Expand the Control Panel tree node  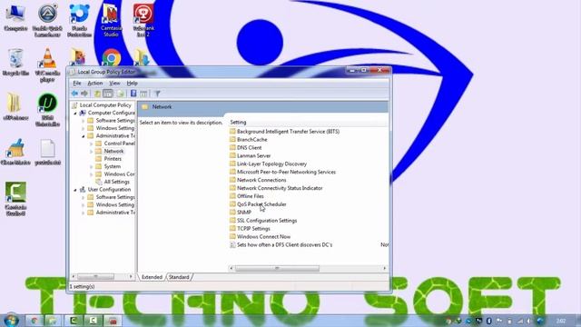92,144
